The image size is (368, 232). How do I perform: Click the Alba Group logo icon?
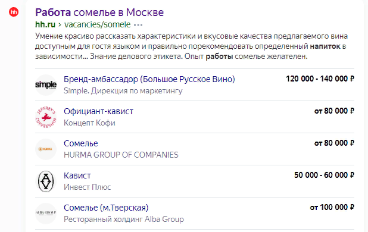pyautogui.click(x=46, y=213)
